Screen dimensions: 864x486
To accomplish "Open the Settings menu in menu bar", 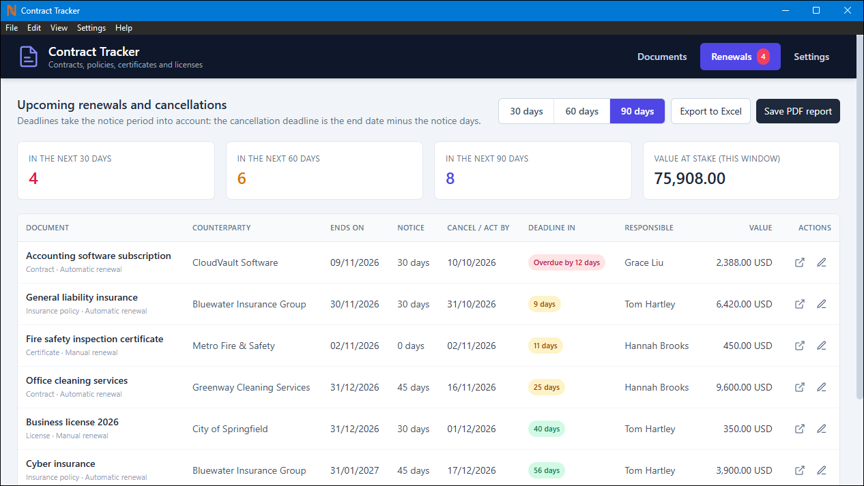I will (x=91, y=28).
